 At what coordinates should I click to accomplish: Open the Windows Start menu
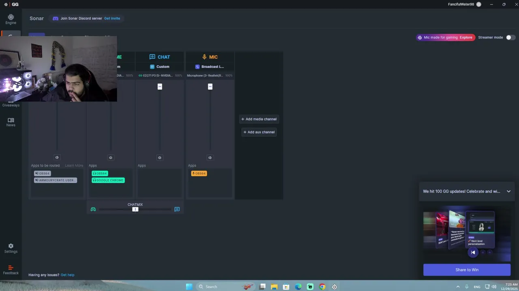point(189,287)
